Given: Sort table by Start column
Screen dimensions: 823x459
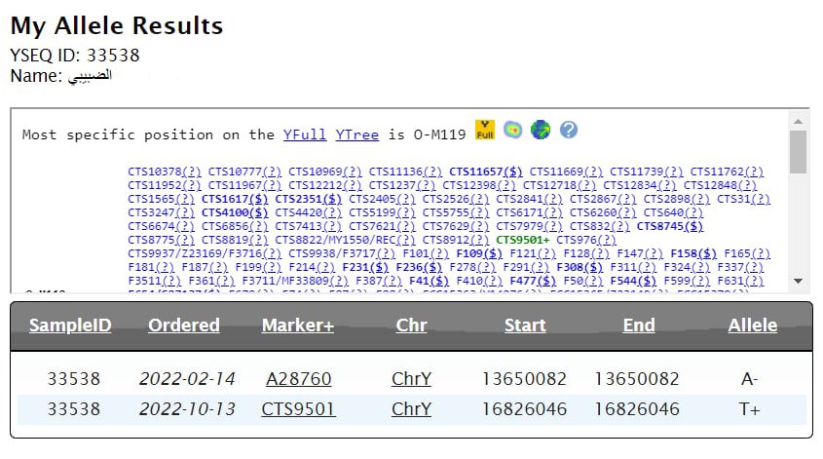Looking at the screenshot, I should tap(525, 325).
